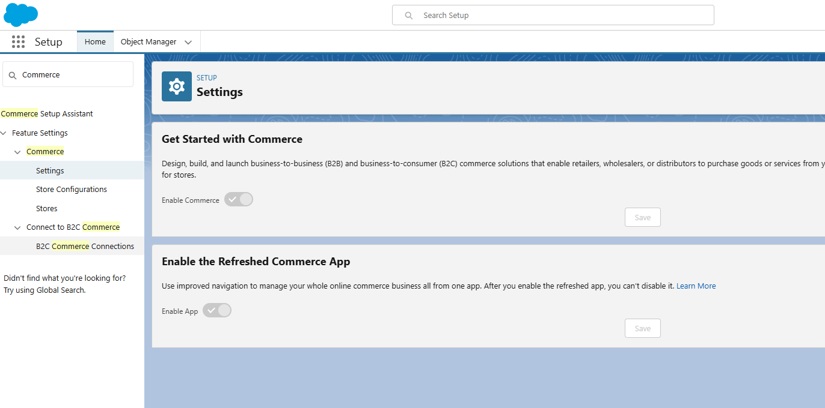Open B2C Commerce Connections item
The width and height of the screenshot is (825, 408).
click(85, 247)
